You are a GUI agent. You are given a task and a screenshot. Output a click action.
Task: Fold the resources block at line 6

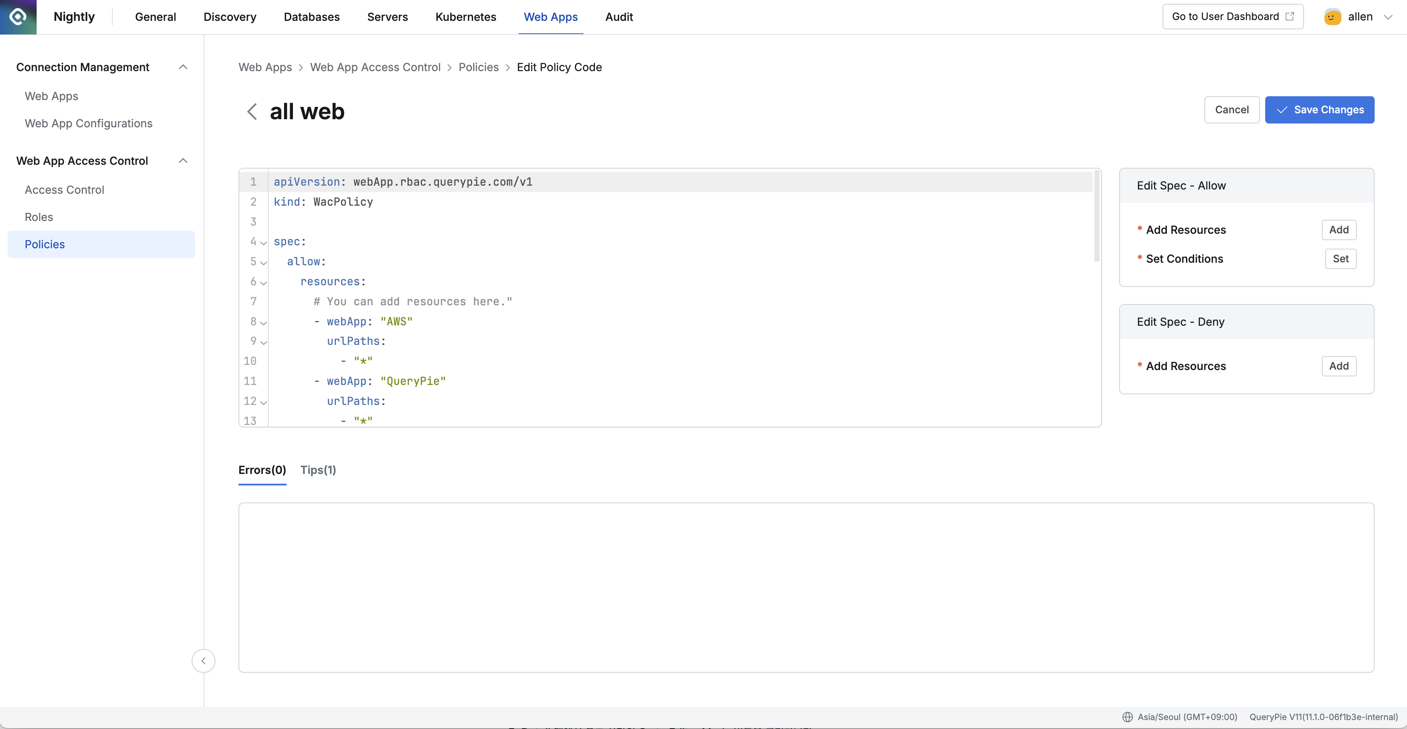coord(264,282)
